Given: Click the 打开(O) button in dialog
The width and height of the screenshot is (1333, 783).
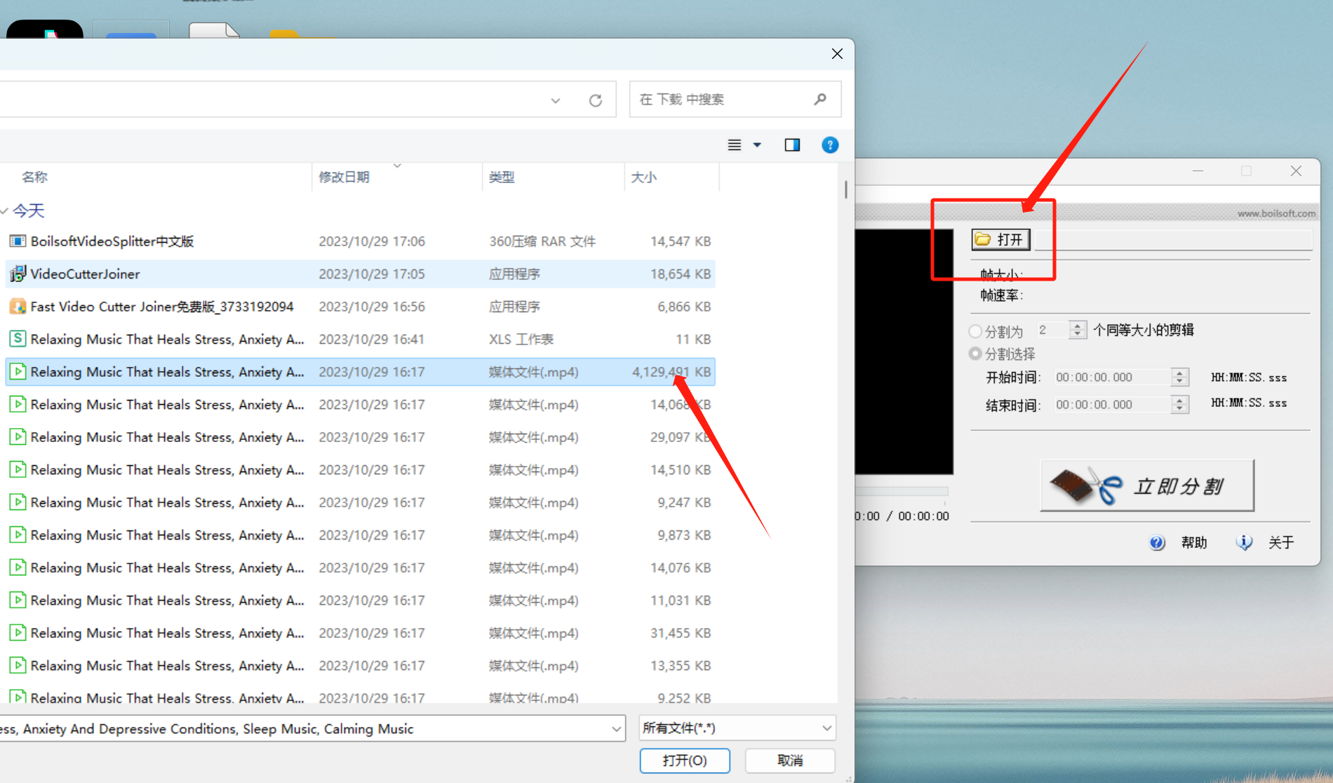Looking at the screenshot, I should 685,761.
